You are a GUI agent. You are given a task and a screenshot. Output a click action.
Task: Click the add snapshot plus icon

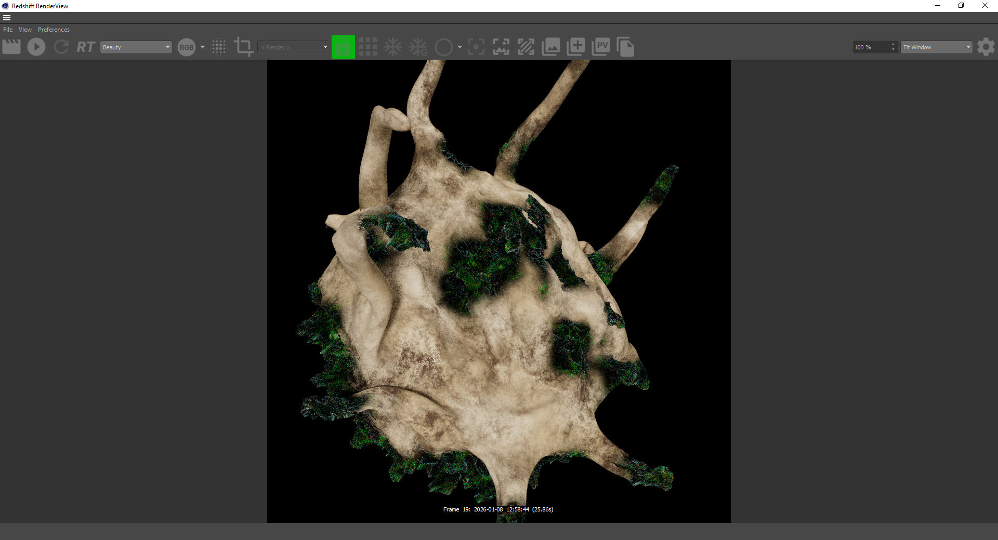click(576, 47)
